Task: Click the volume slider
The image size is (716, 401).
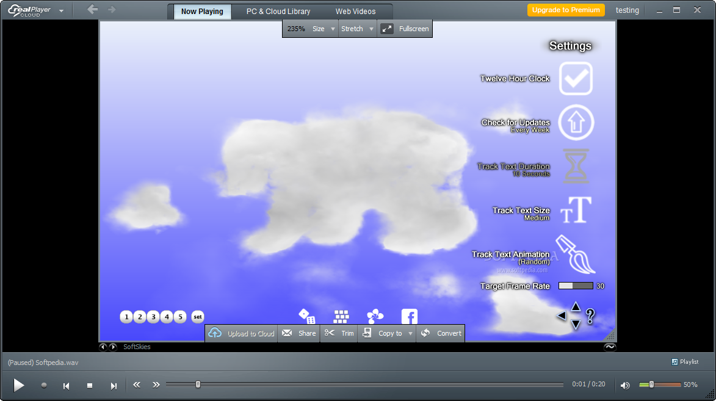Action: point(660,385)
